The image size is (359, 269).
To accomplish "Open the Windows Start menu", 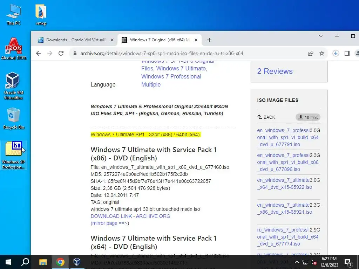I will pyautogui.click(x=8, y=262).
